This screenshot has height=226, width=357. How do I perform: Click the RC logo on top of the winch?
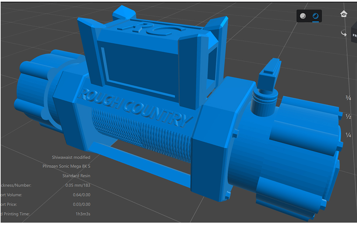(150, 31)
